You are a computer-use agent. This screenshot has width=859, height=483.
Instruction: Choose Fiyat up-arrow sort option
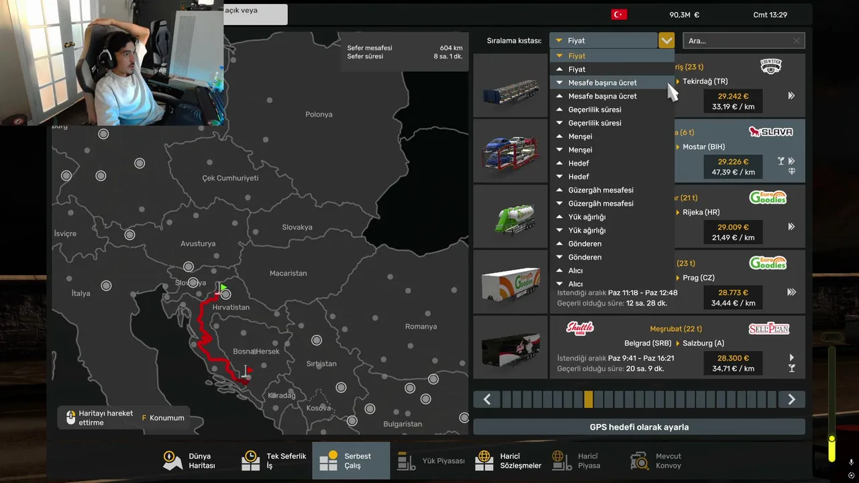click(612, 69)
